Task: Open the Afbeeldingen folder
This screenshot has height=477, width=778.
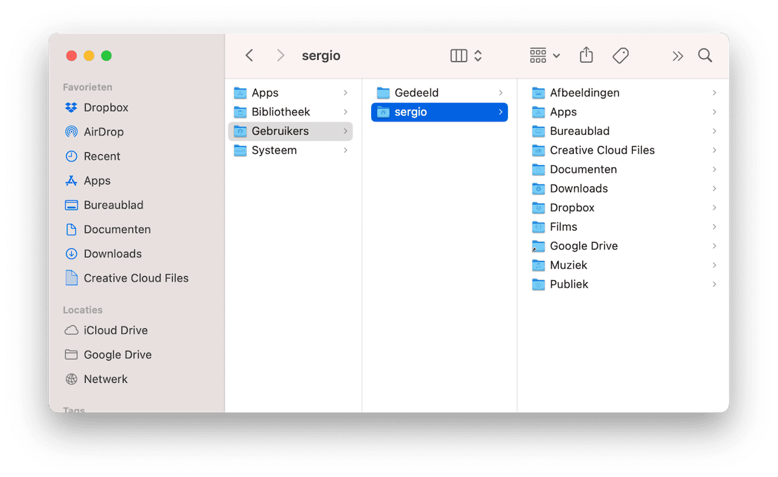Action: pos(584,93)
